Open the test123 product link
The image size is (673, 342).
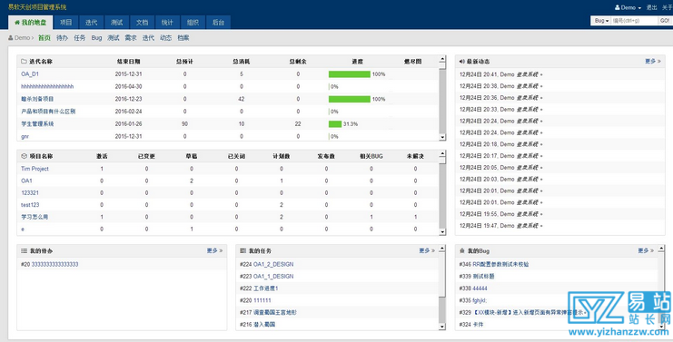pos(30,204)
